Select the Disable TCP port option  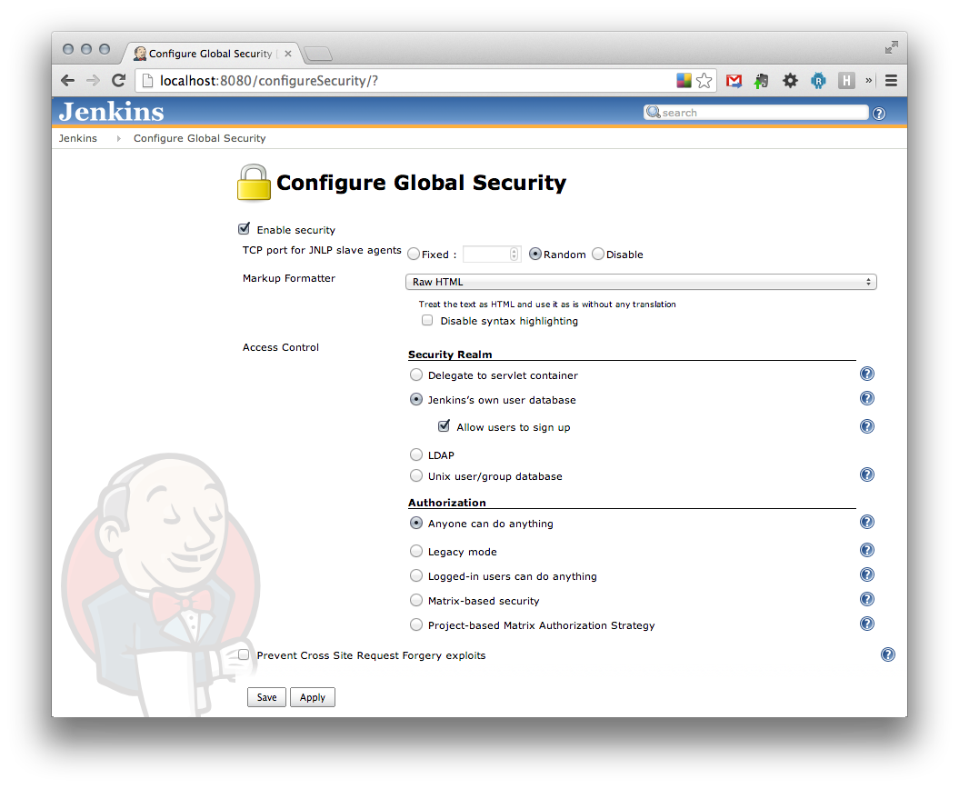click(597, 254)
